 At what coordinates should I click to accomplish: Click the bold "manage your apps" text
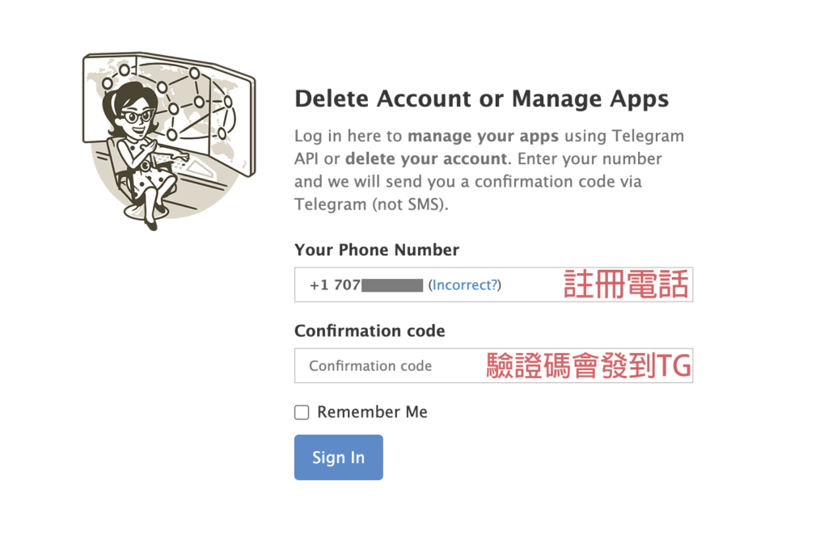pyautogui.click(x=483, y=135)
